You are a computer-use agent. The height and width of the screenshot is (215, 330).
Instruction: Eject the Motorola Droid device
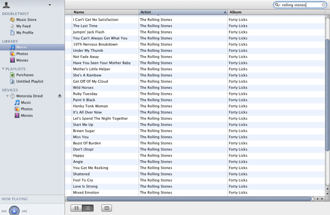(x=60, y=96)
